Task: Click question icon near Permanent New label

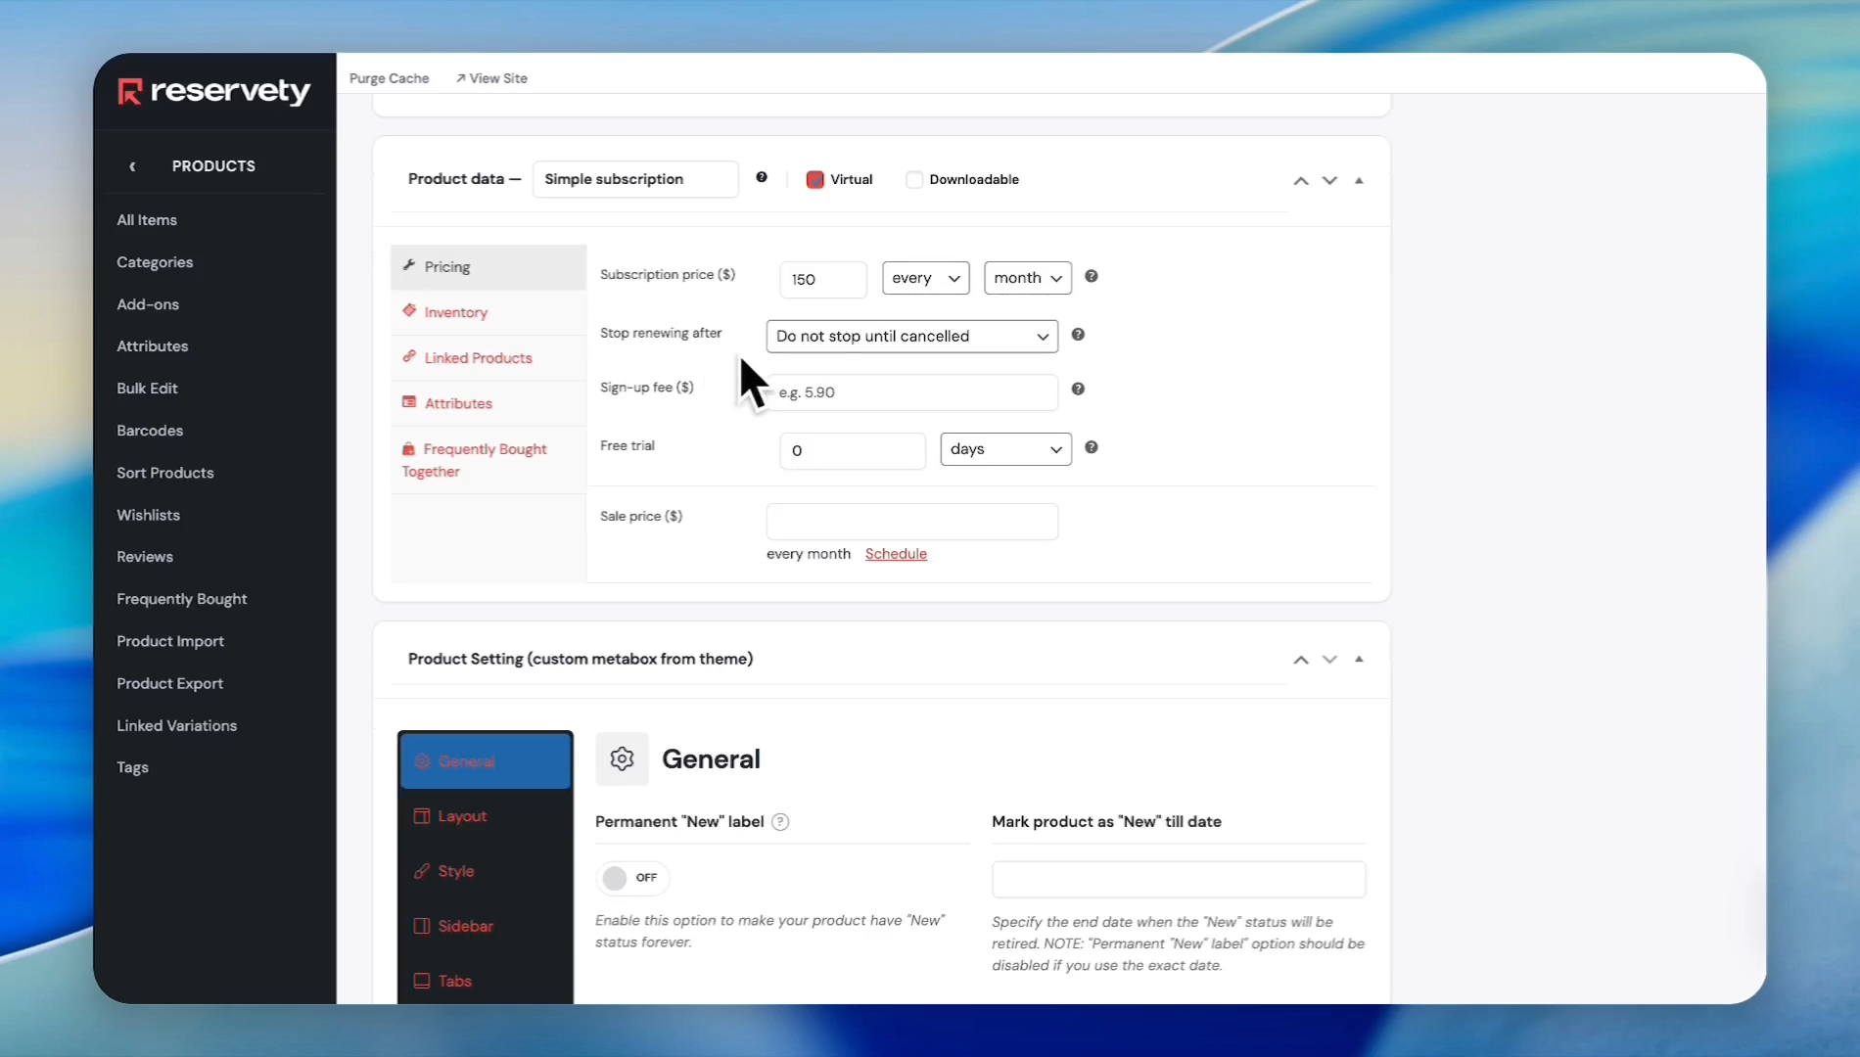Action: tap(780, 822)
